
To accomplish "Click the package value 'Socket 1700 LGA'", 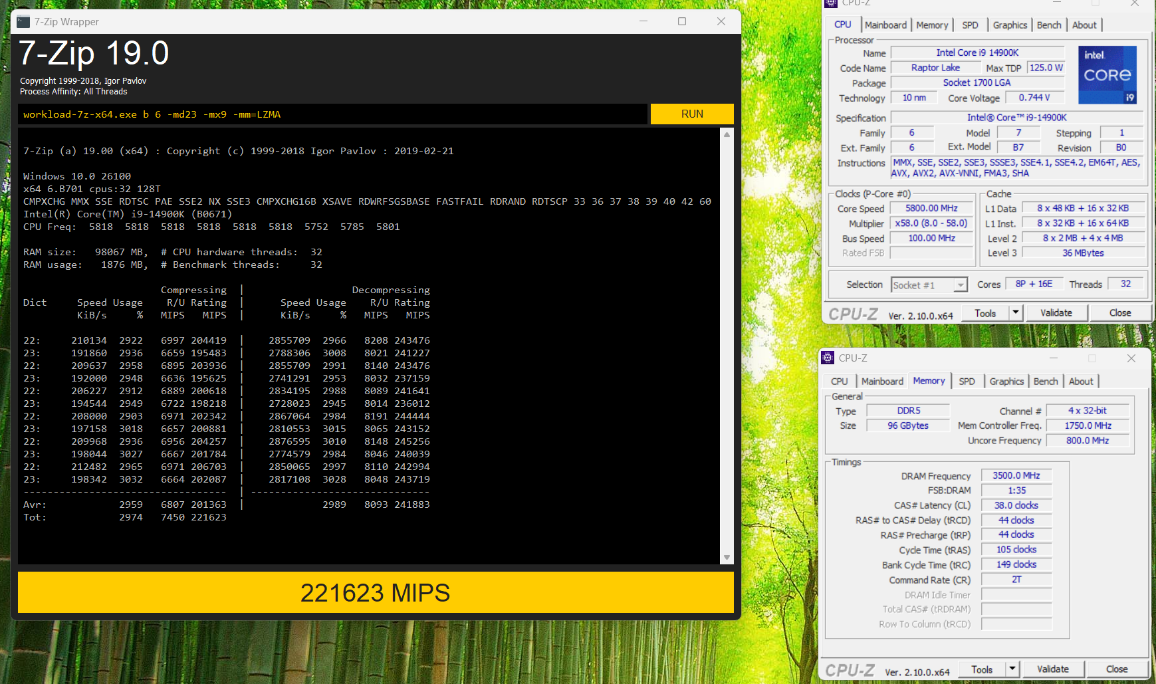I will click(977, 82).
